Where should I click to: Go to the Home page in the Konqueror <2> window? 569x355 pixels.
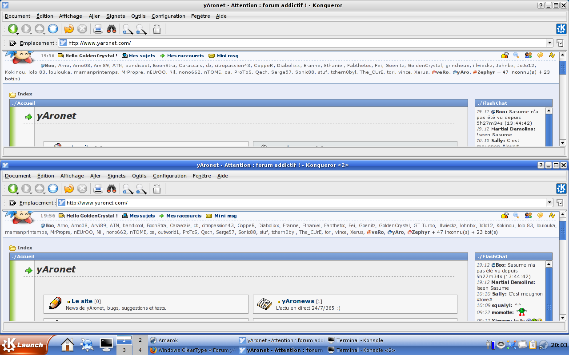pos(53,189)
